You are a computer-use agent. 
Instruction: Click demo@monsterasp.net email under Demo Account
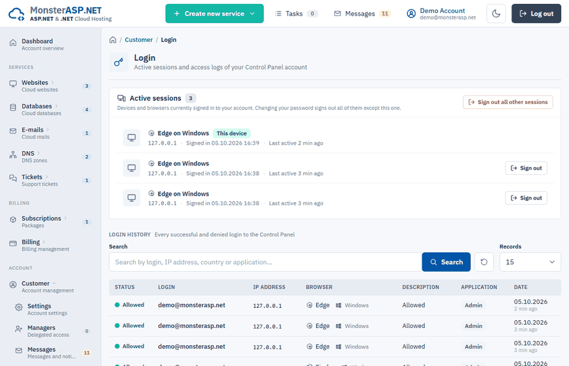click(448, 17)
